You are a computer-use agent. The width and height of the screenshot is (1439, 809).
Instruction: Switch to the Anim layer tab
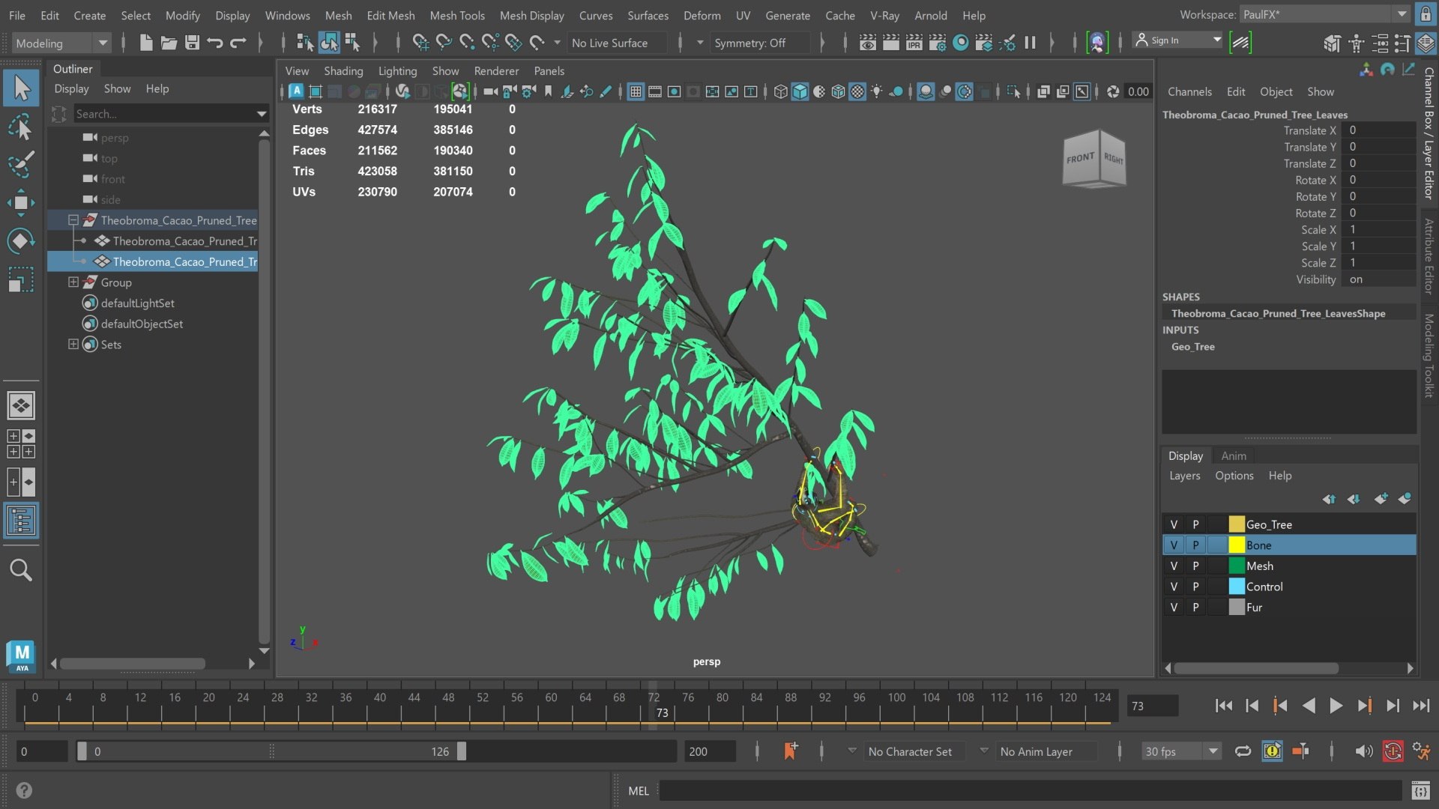tap(1234, 455)
